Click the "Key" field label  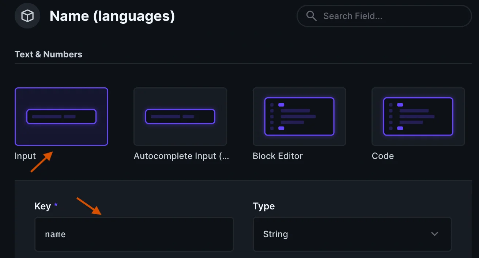coord(42,206)
